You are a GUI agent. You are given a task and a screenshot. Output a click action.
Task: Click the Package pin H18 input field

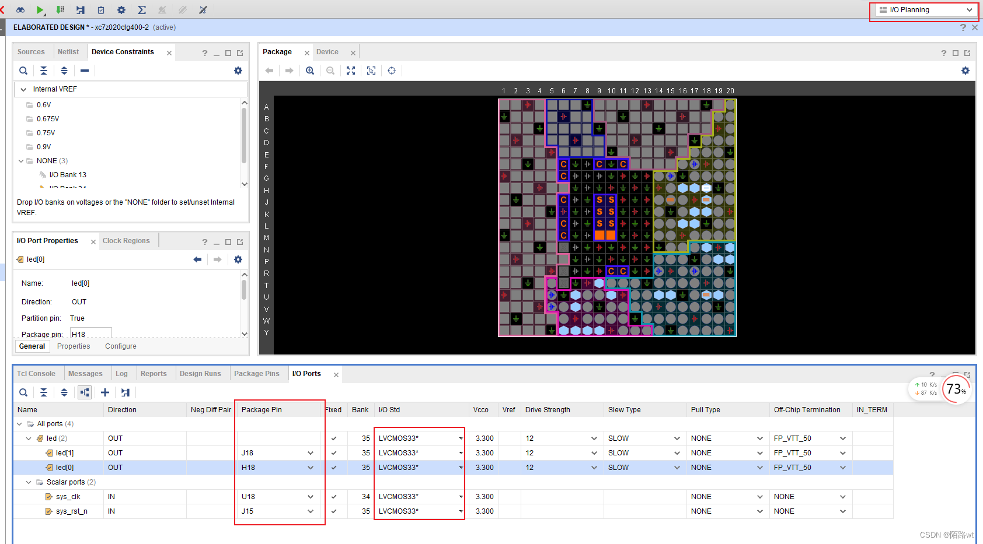click(x=90, y=334)
